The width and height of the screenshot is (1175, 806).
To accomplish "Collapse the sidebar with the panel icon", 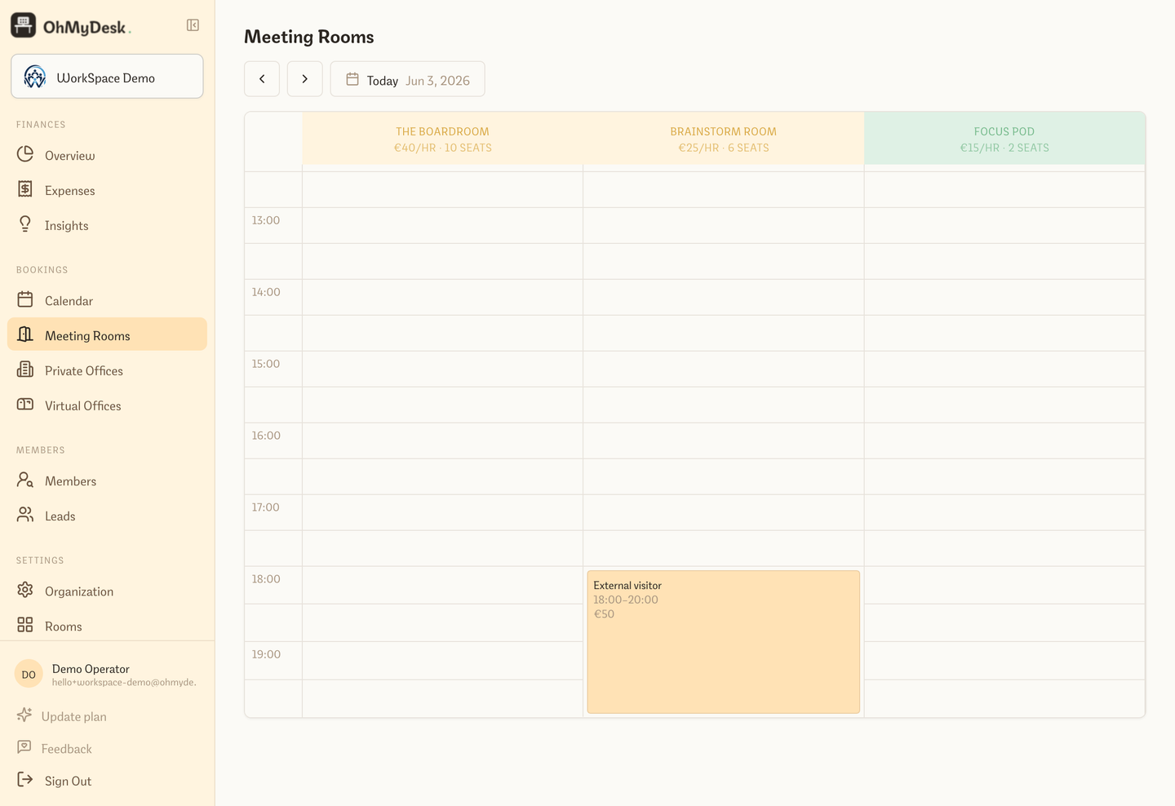I will pos(193,25).
